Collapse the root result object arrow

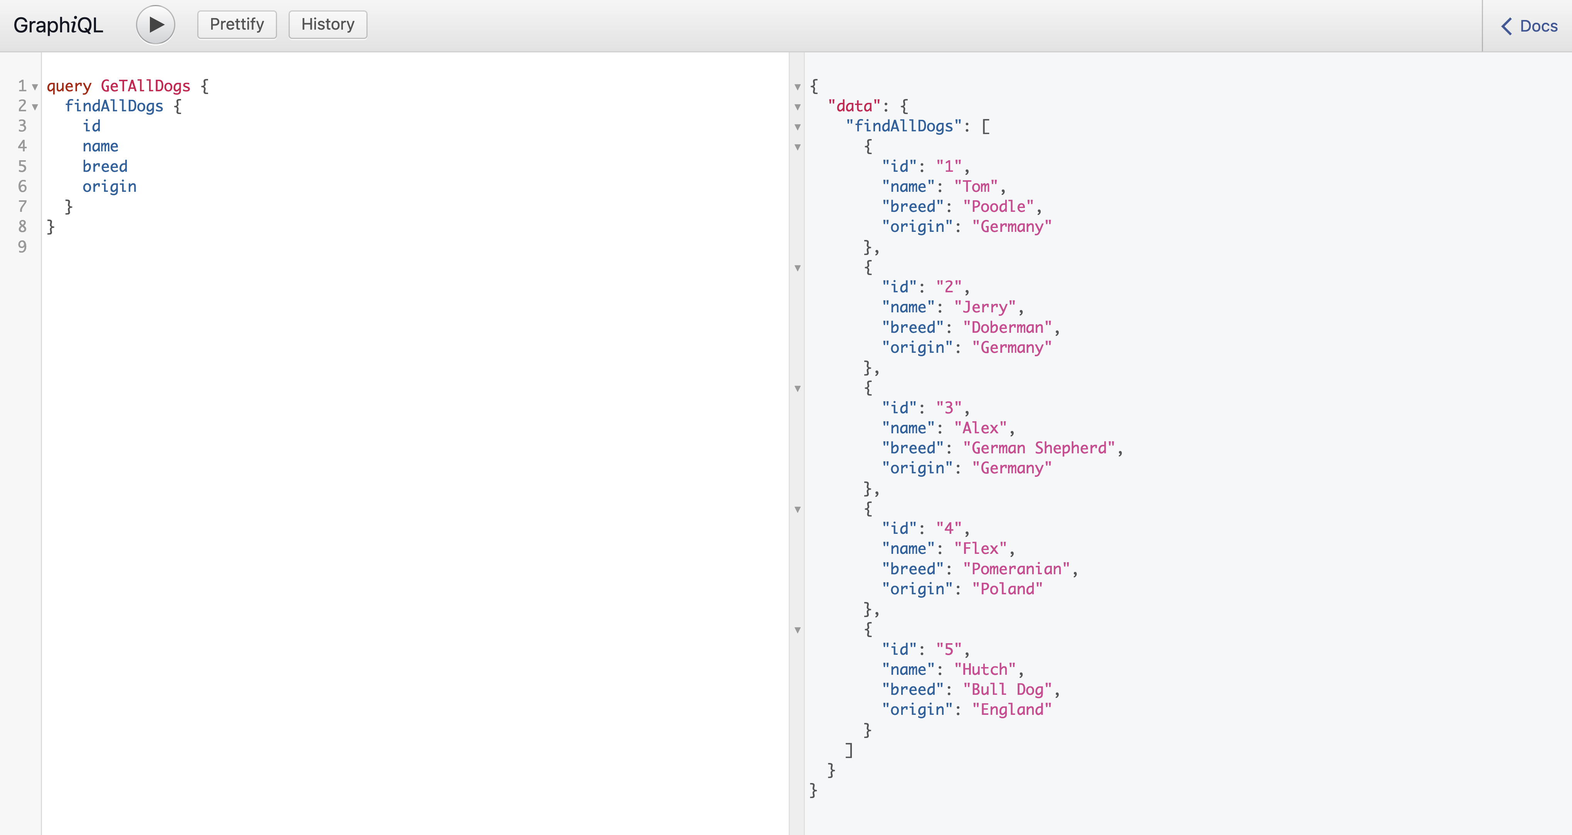(797, 87)
